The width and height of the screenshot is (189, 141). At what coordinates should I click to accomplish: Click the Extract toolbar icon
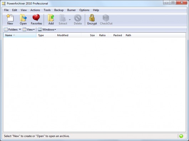[x=63, y=18]
